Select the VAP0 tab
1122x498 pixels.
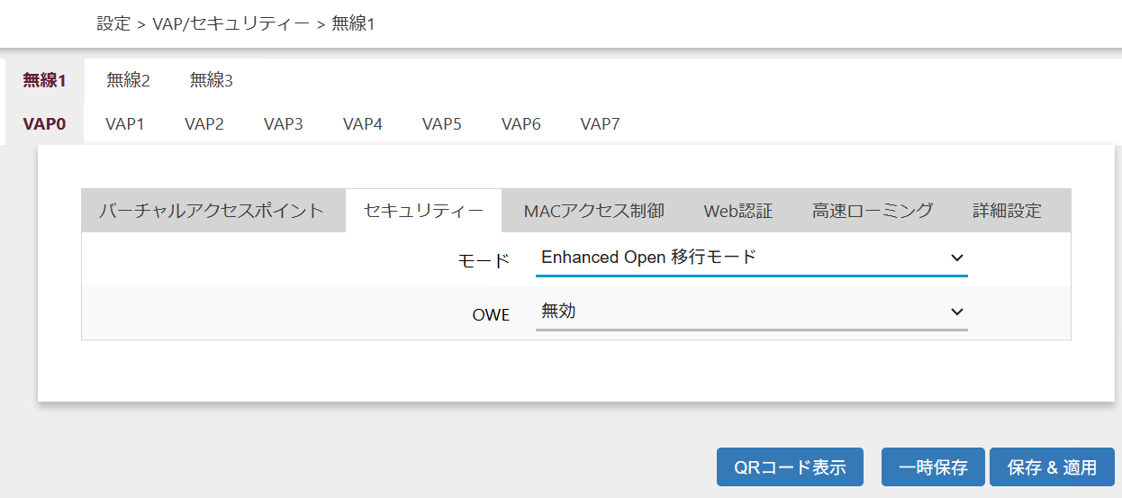pos(45,123)
